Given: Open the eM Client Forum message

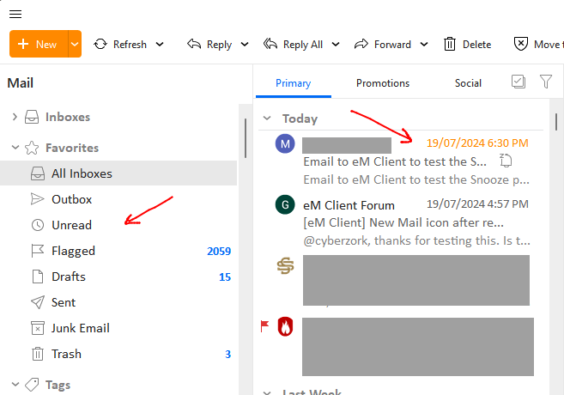Looking at the screenshot, I should point(401,222).
